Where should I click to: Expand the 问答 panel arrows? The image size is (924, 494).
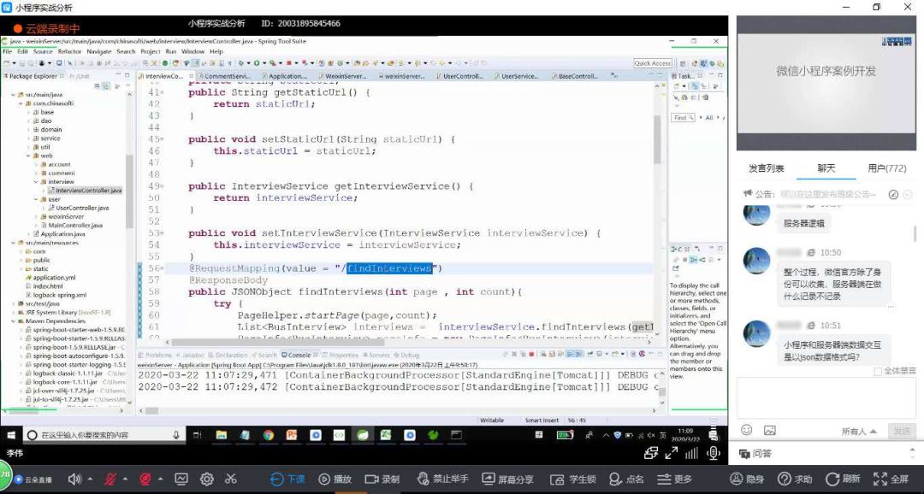pyautogui.click(x=913, y=453)
